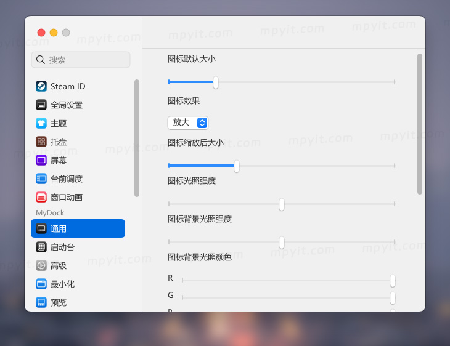Click the 图标背景光照颜色 label
Image resolution: width=450 pixels, height=346 pixels.
(200, 257)
